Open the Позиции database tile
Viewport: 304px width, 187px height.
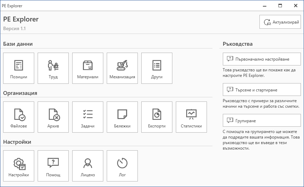[x=19, y=68]
